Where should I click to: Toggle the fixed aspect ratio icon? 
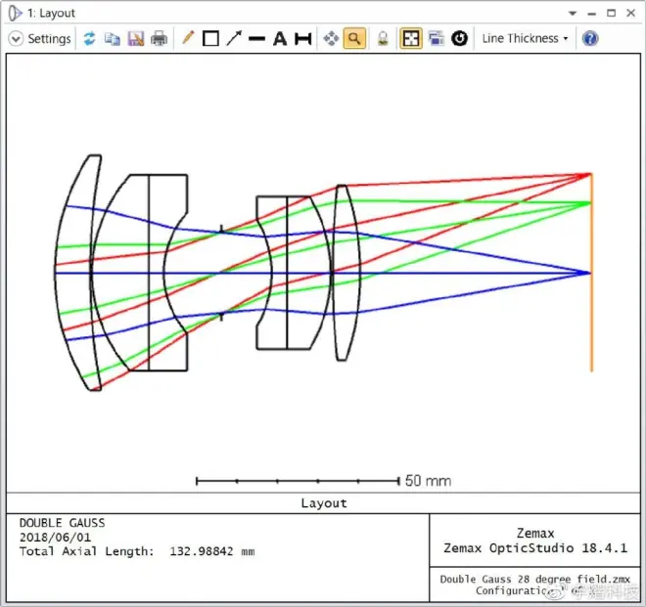[x=411, y=39]
